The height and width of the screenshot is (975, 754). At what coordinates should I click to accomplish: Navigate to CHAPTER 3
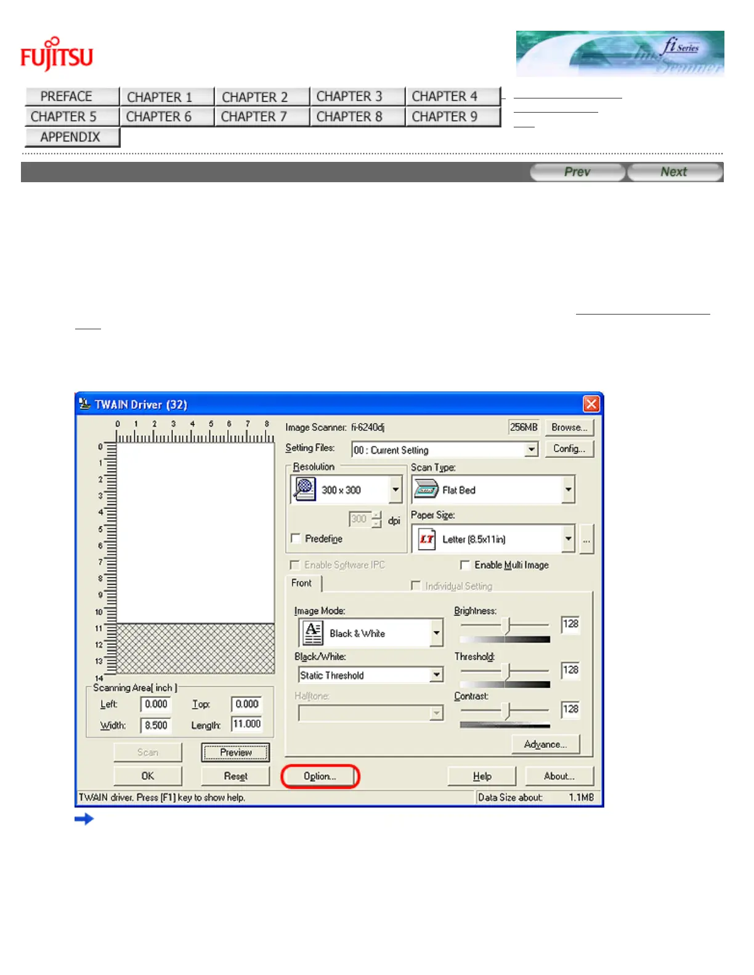(357, 97)
